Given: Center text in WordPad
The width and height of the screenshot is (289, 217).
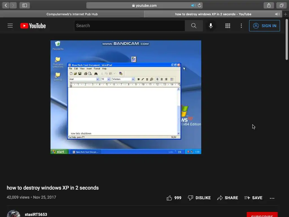Looking at the screenshot, I should coord(162,79).
